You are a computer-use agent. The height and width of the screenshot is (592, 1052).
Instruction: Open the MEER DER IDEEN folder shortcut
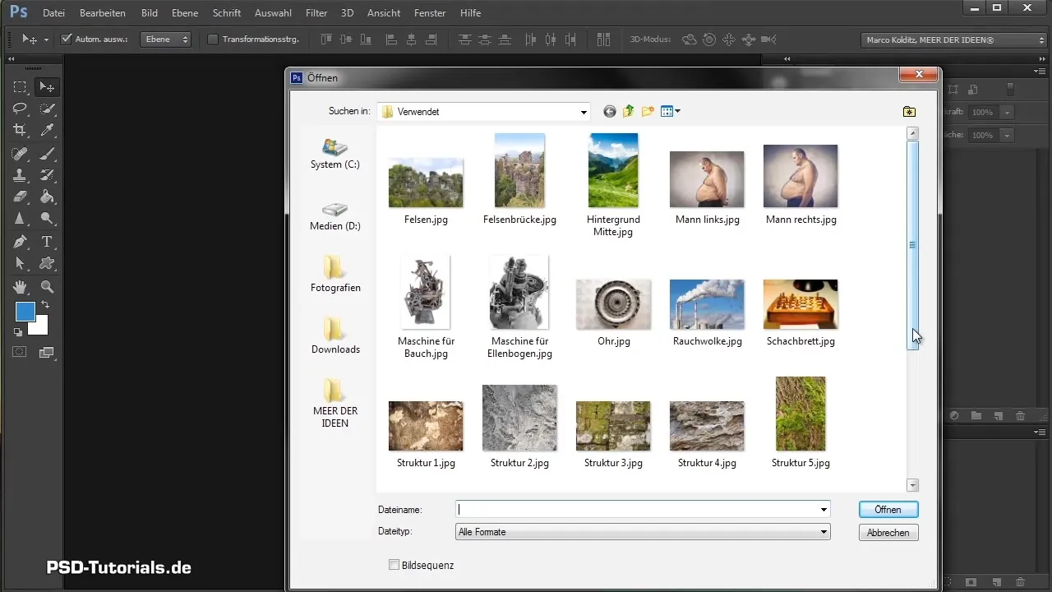[x=335, y=403]
